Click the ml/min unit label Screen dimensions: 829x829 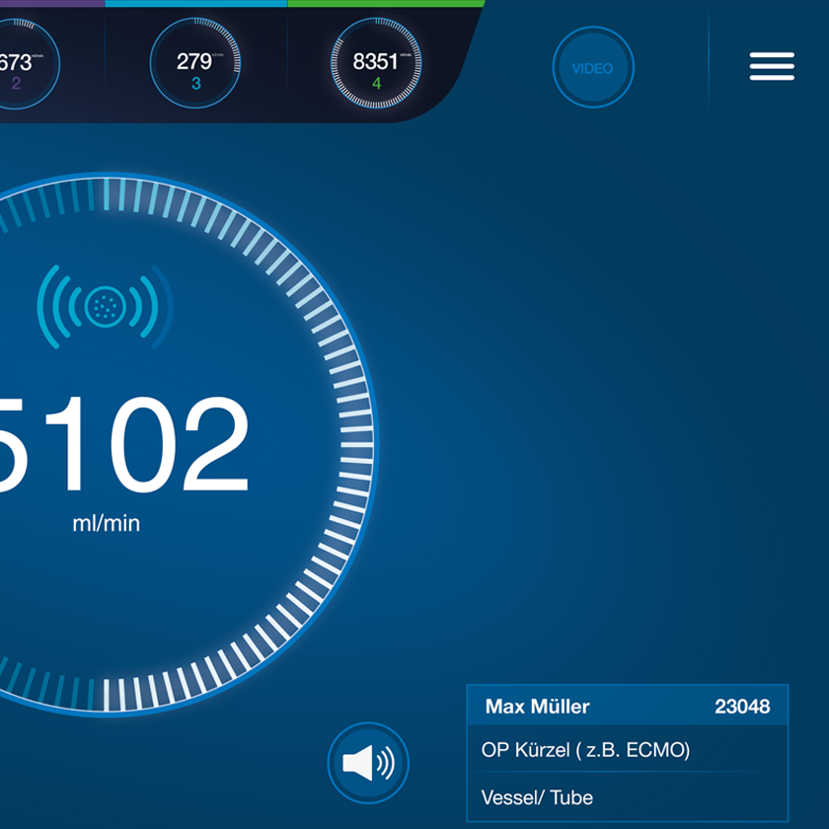106,523
